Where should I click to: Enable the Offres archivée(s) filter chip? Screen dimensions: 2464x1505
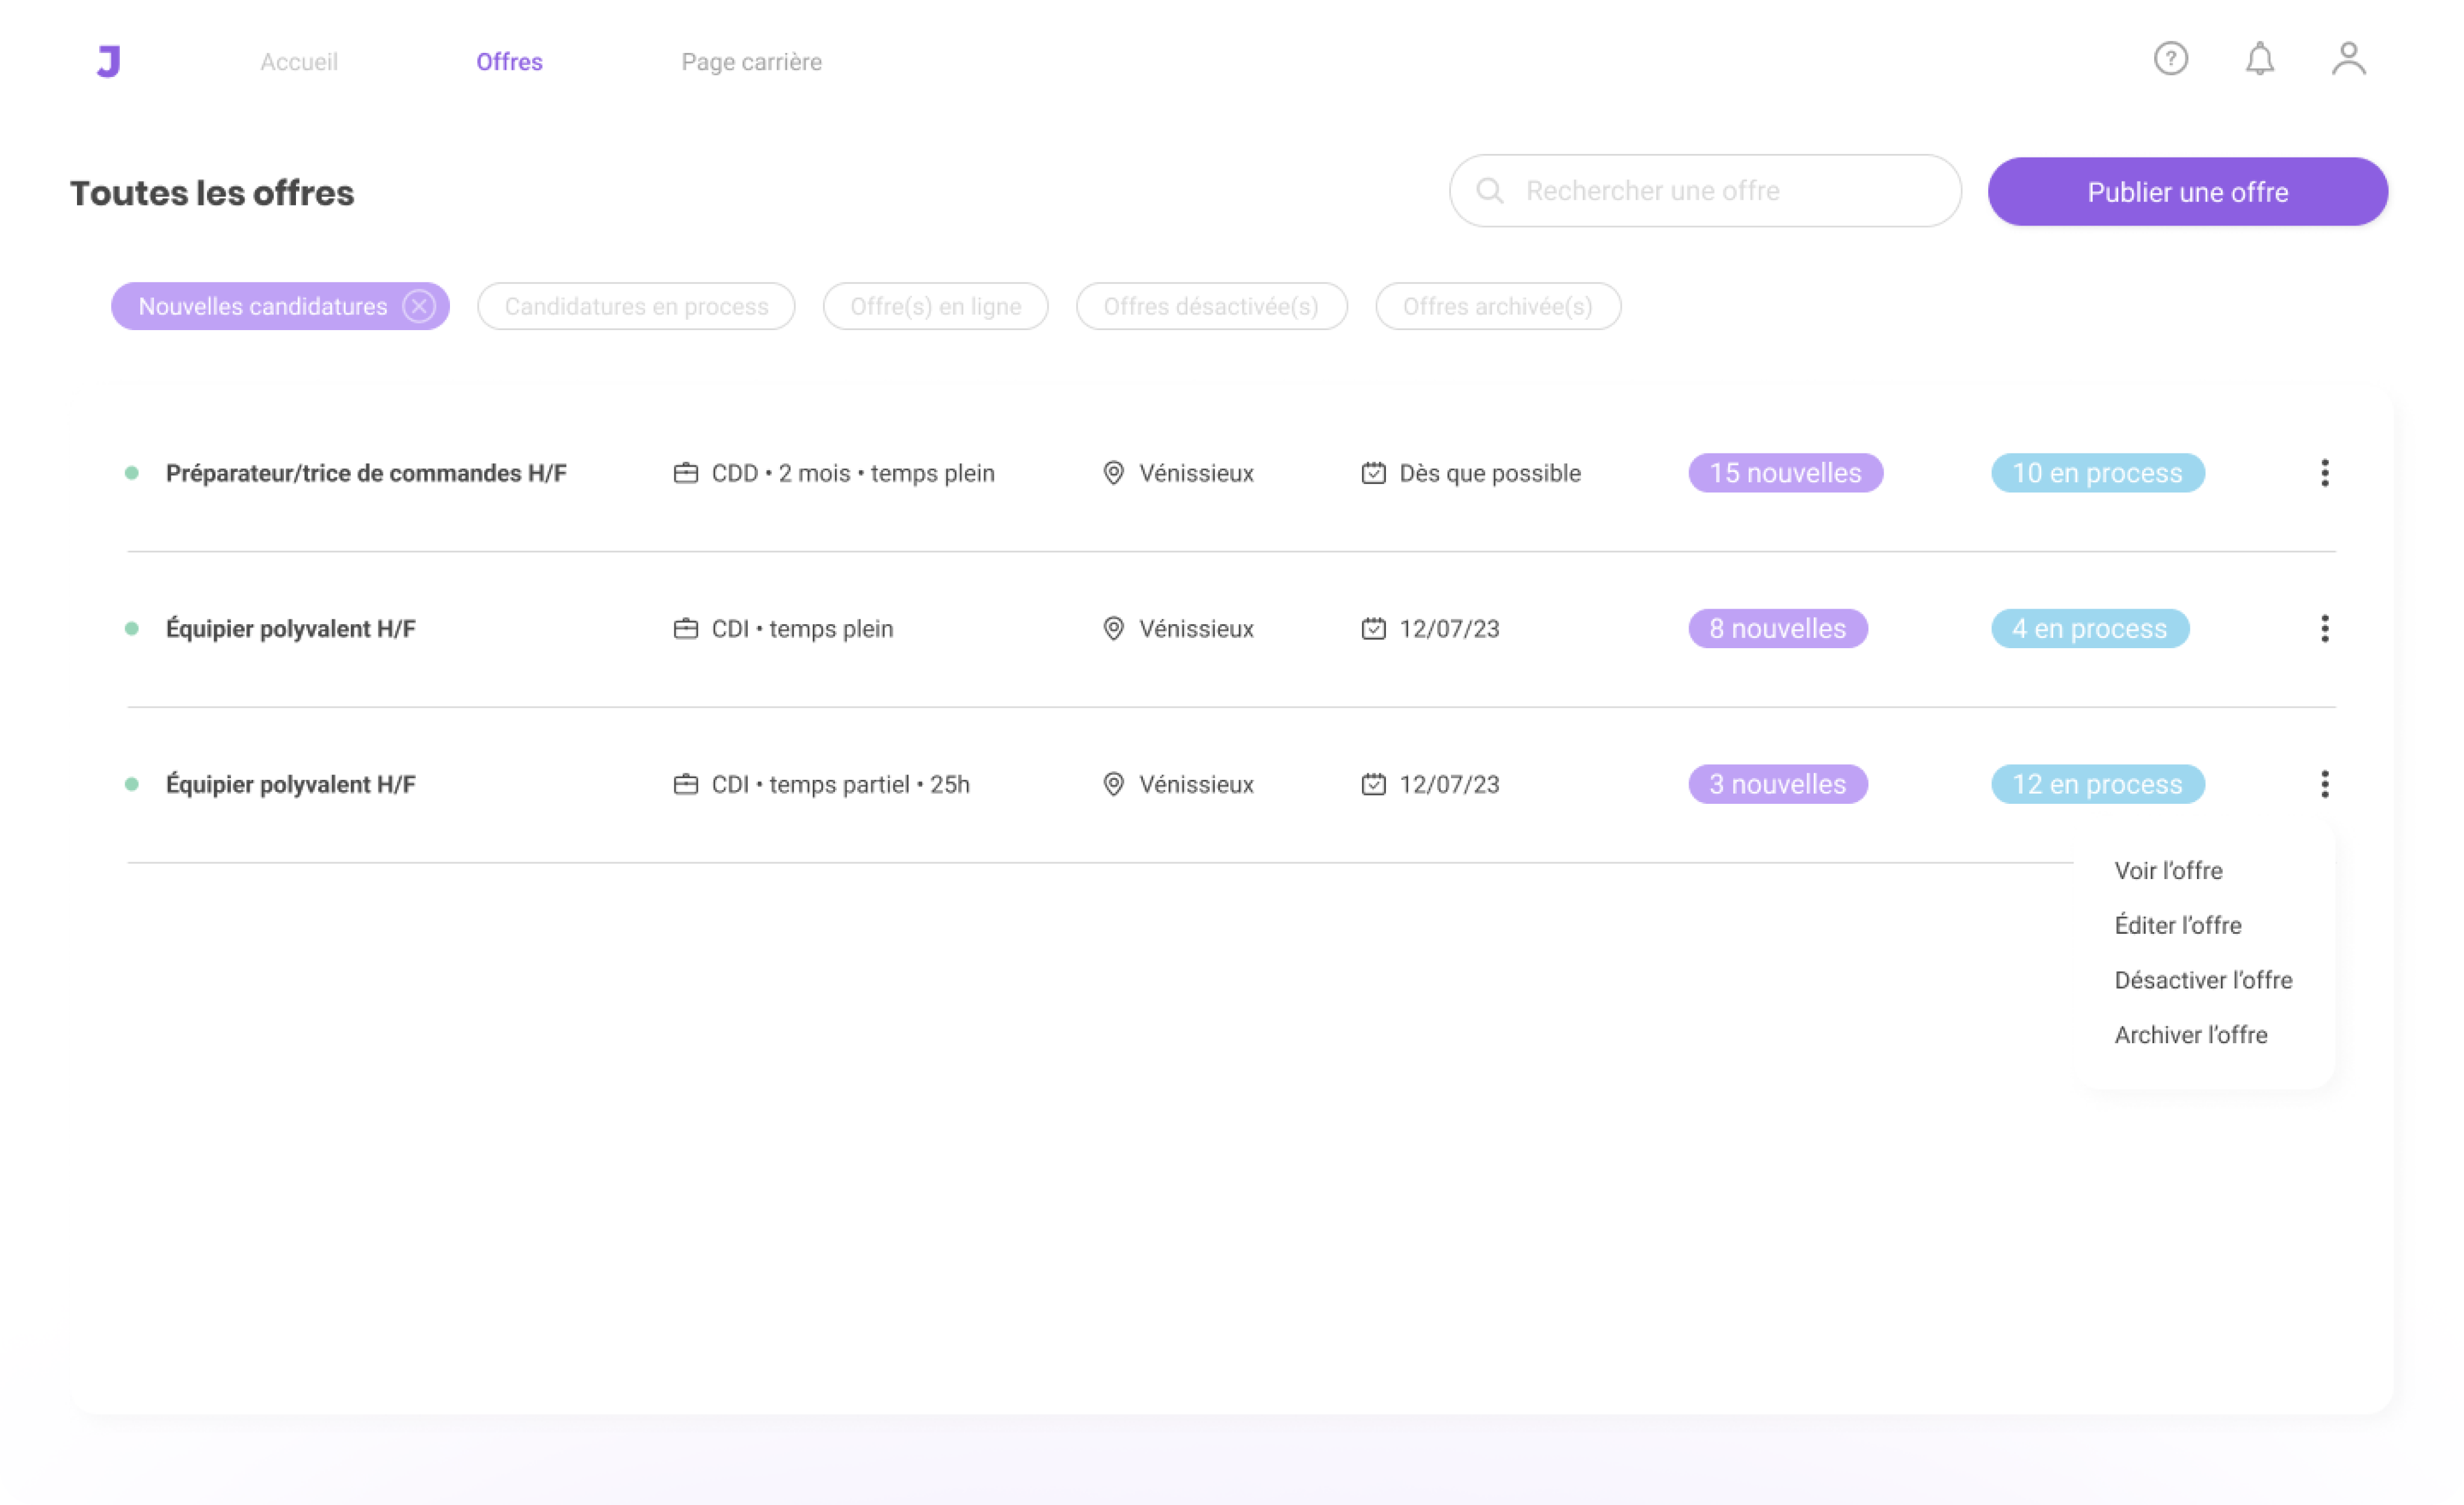click(1497, 306)
